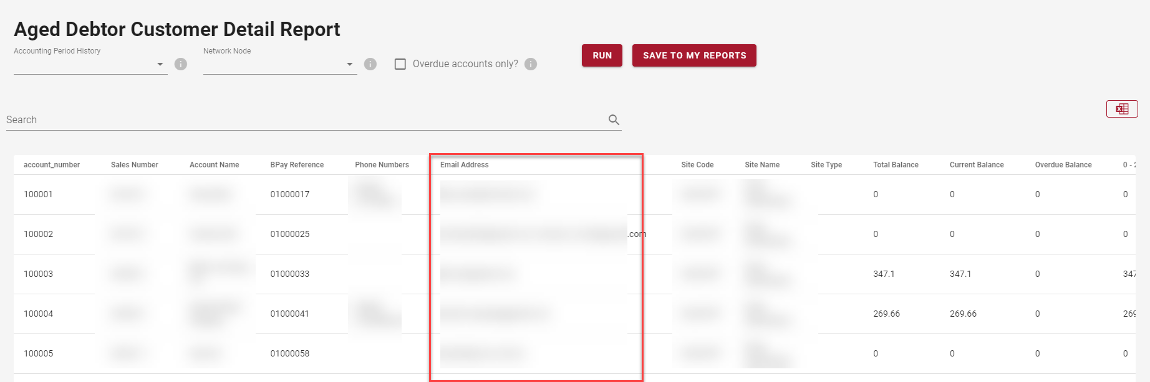Click BPay reference 01000033
The height and width of the screenshot is (382, 1150).
tap(290, 274)
